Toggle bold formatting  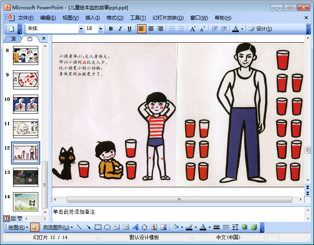point(111,29)
